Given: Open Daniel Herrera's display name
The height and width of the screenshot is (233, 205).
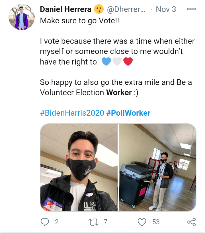Looking at the screenshot, I should coord(66,9).
